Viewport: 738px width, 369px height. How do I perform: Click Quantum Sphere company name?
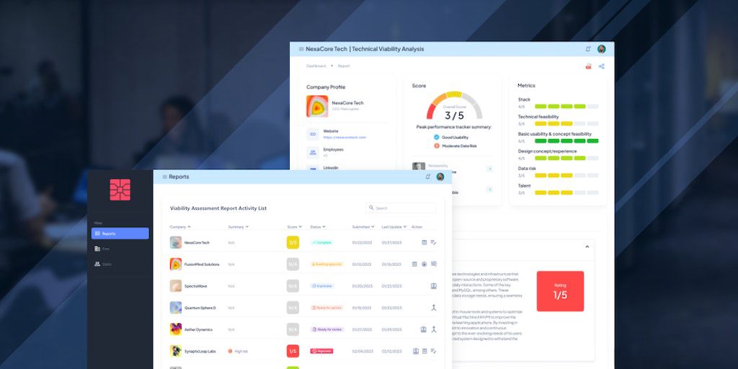click(200, 308)
